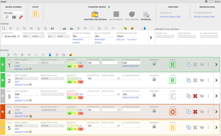Click the header toolbar copy icon
The width and height of the screenshot is (221, 136).
click(x=24, y=28)
